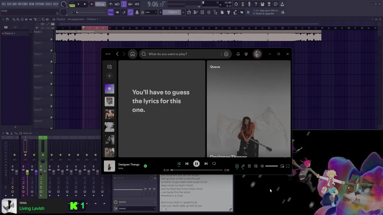Click Spotify create playlist plus button
The width and height of the screenshot is (383, 215).
[x=110, y=76]
